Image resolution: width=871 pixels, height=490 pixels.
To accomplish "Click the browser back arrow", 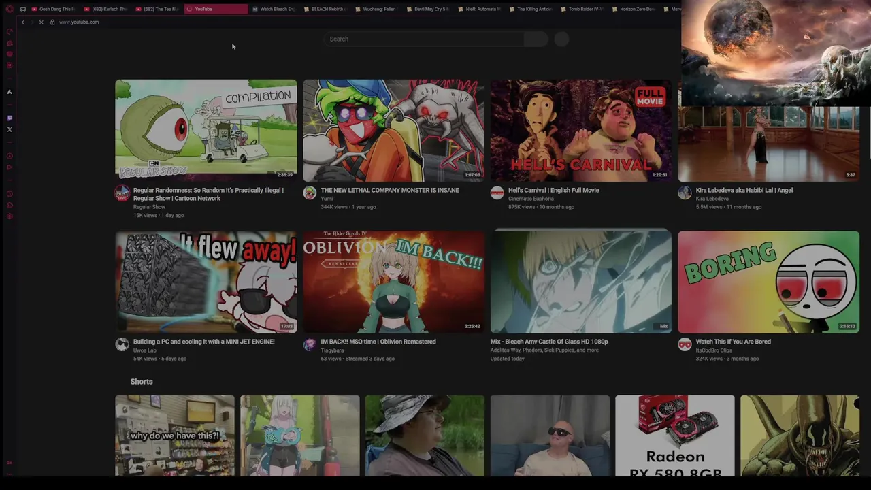I will click(x=23, y=22).
